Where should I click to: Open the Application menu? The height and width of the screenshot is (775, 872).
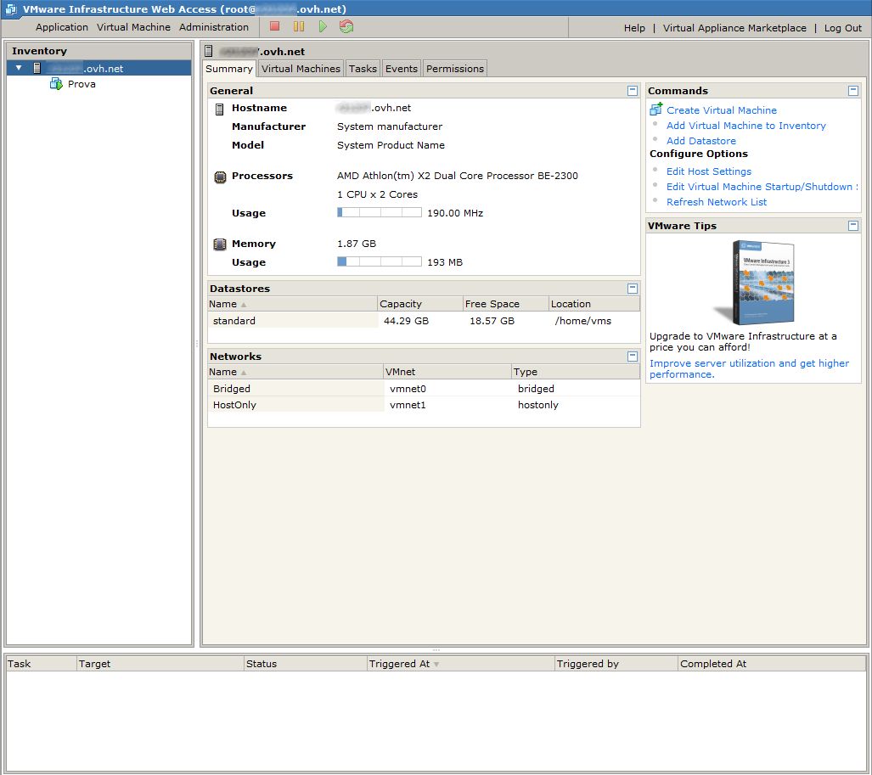pos(62,27)
